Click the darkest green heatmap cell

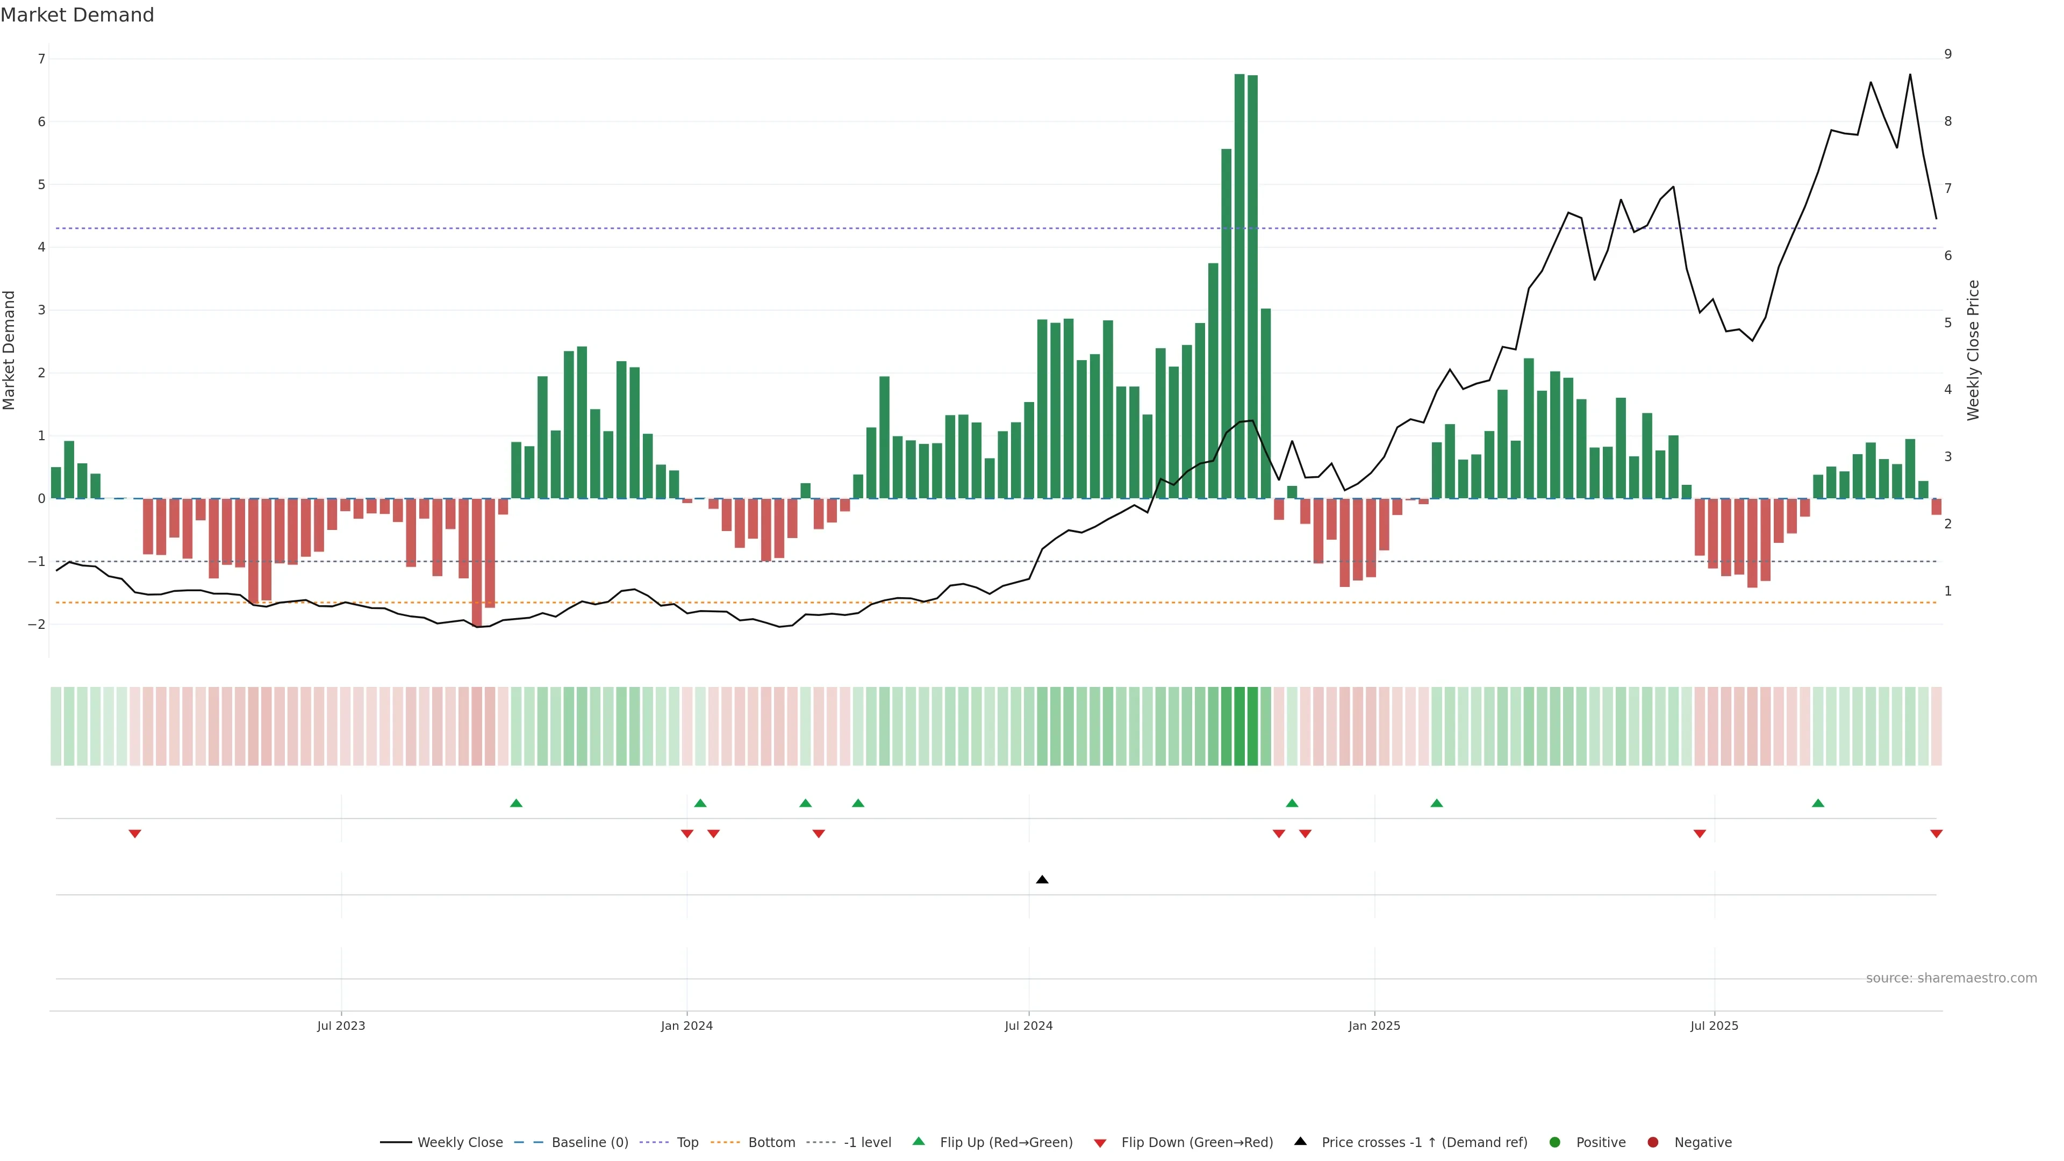click(x=1239, y=726)
